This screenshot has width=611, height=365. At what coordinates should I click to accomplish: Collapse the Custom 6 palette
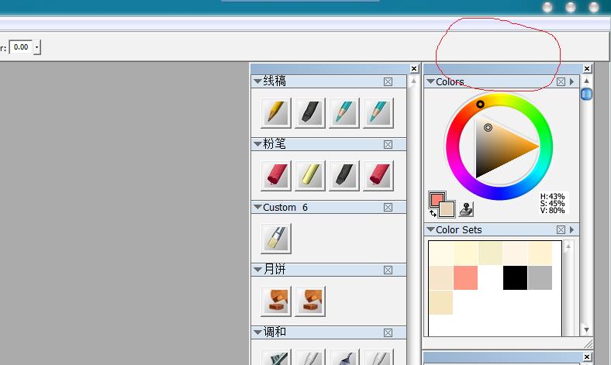coord(257,207)
